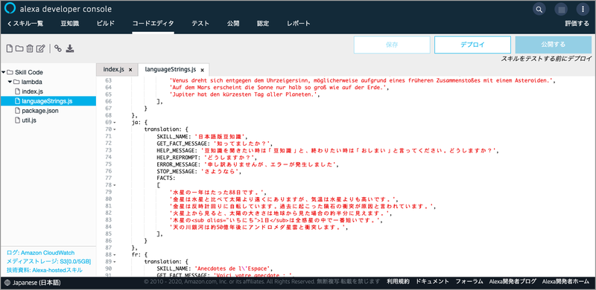Viewport: 596px width, 290px height.
Task: Click the globe icon beside Japanese
Action: pyautogui.click(x=8, y=283)
